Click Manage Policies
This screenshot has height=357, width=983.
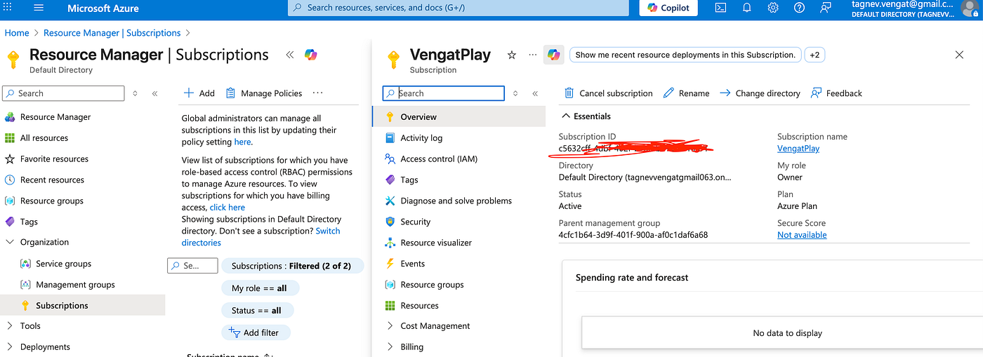click(263, 93)
